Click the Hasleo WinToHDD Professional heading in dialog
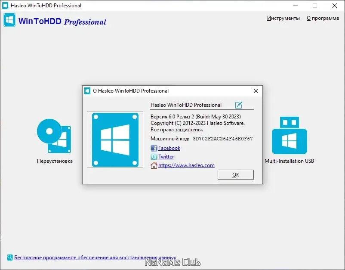 coord(186,105)
